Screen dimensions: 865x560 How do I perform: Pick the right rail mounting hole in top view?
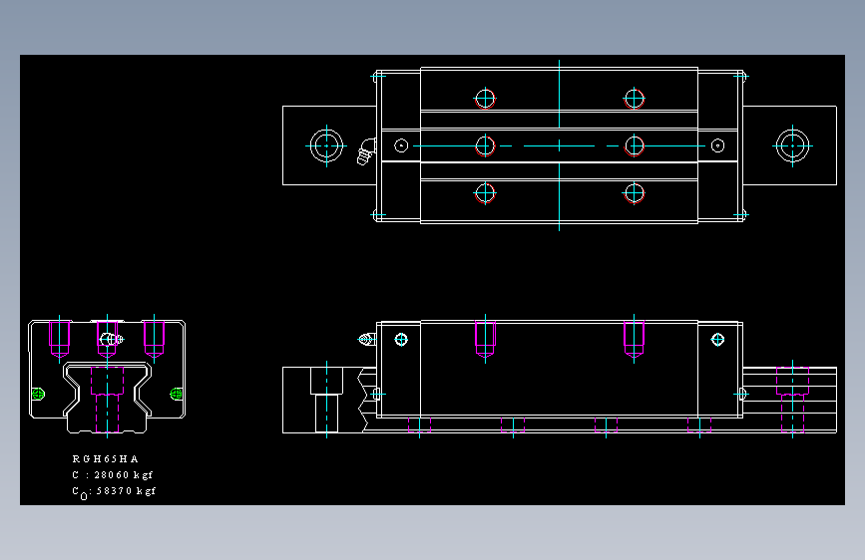[793, 145]
